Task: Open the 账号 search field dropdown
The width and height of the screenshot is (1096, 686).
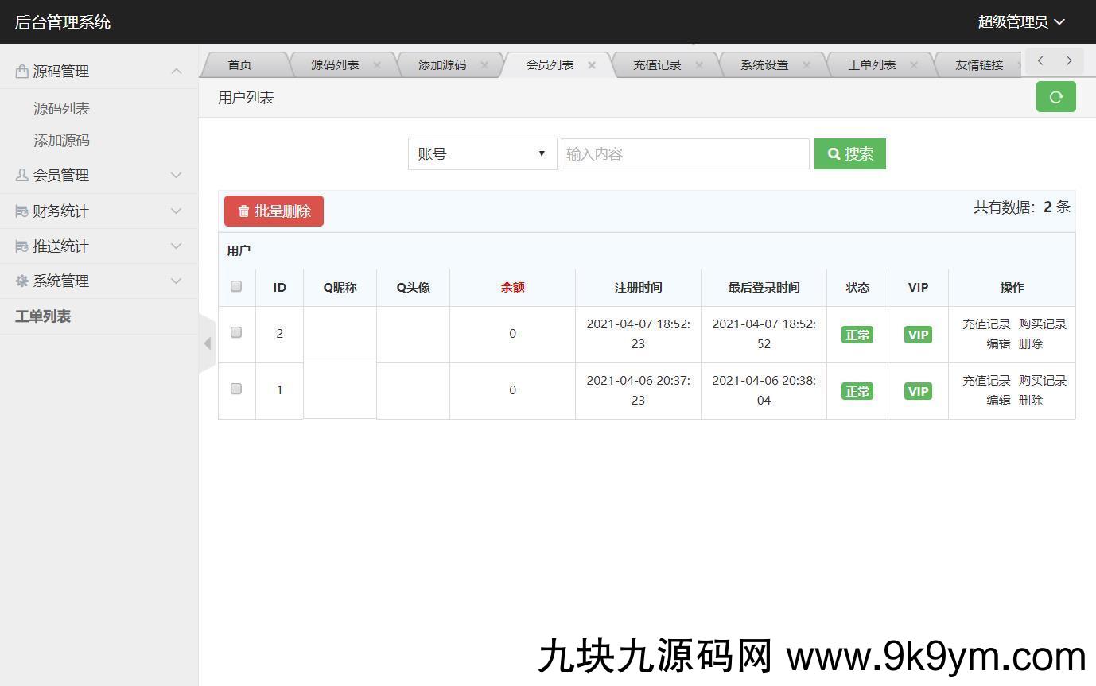Action: [x=482, y=154]
